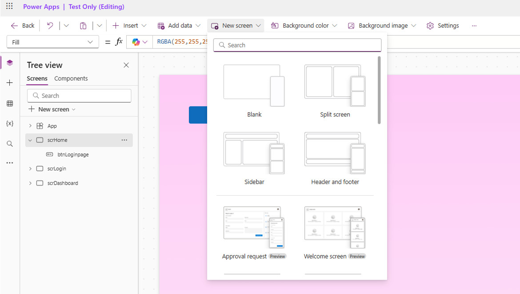Open the Tree view panel icon
520x294 pixels.
click(10, 63)
